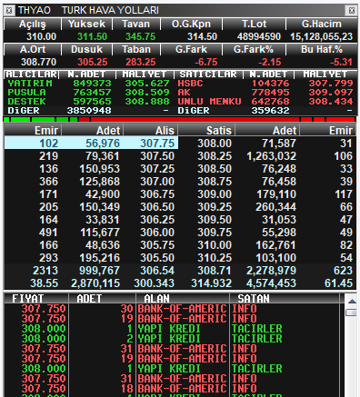This screenshot has height=397, width=360.
Task: Click the T.Lot header
Action: 254,25
